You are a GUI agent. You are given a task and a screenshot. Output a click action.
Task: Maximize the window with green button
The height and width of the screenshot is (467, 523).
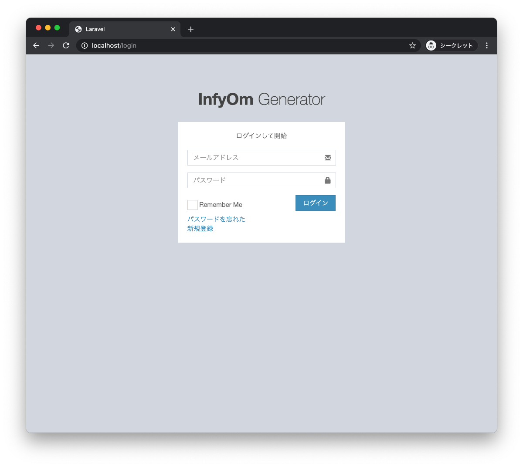tap(57, 27)
